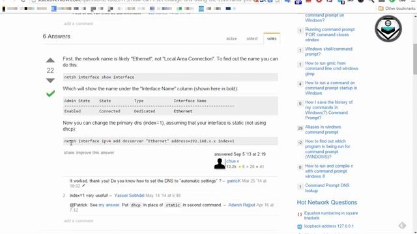Open 'Aliases in windows command prompt' link
Viewport: 417px width, 234px height.
323,129
